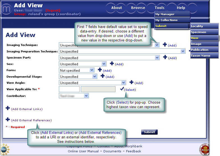
Task: Click checkmark icon for View Applicable To
Action: (x=122, y=89)
